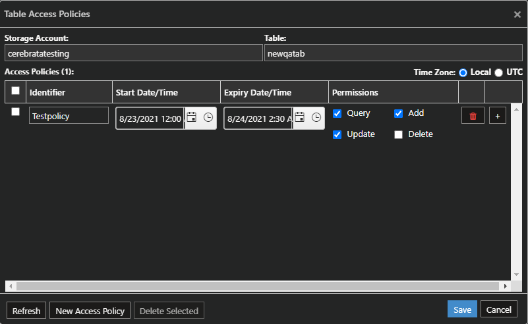Uncheck the Add permission
This screenshot has width=528, height=324.
[x=398, y=113]
